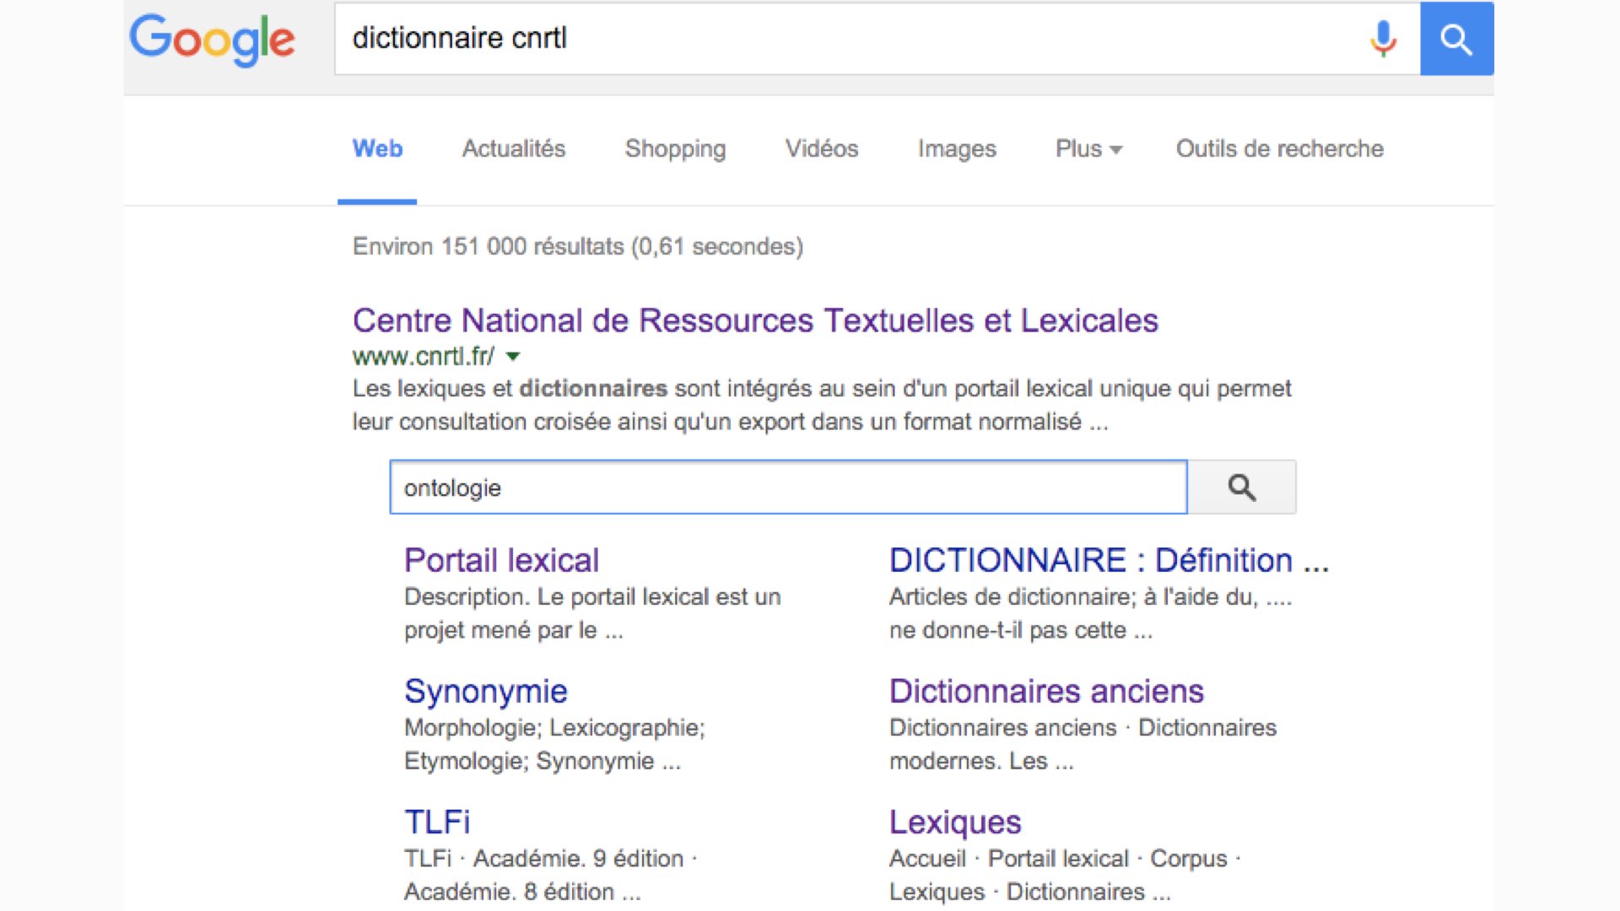Click the description 'Morphologie; Lexicographie;'
This screenshot has width=1620, height=911.
[x=554, y=728]
